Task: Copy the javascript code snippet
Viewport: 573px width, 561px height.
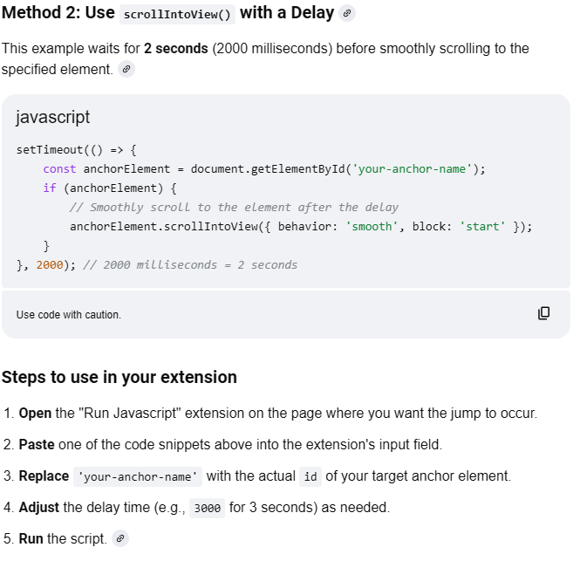Action: (543, 313)
